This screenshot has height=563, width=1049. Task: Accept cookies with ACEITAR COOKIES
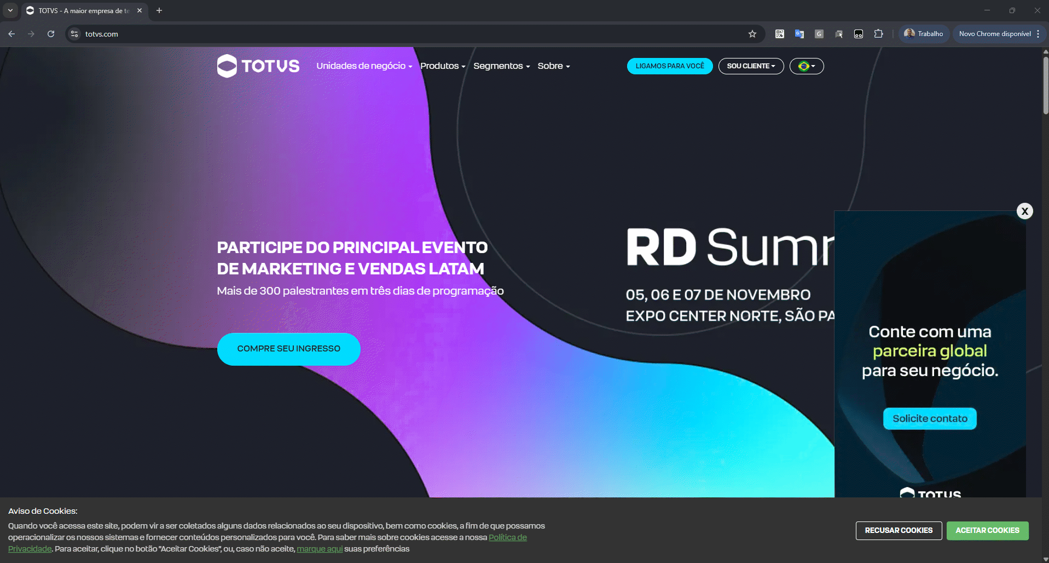[987, 531]
